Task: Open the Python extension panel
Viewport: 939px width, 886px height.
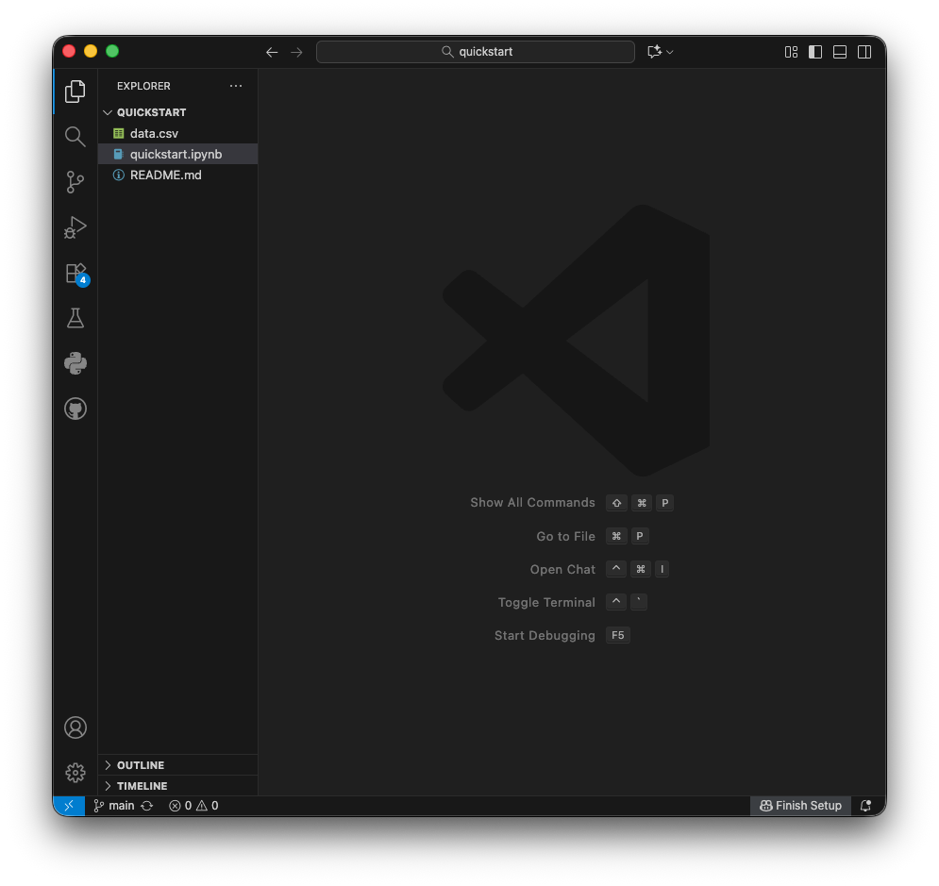Action: [75, 363]
